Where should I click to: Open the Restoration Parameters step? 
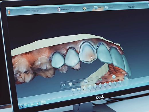[74, 84]
